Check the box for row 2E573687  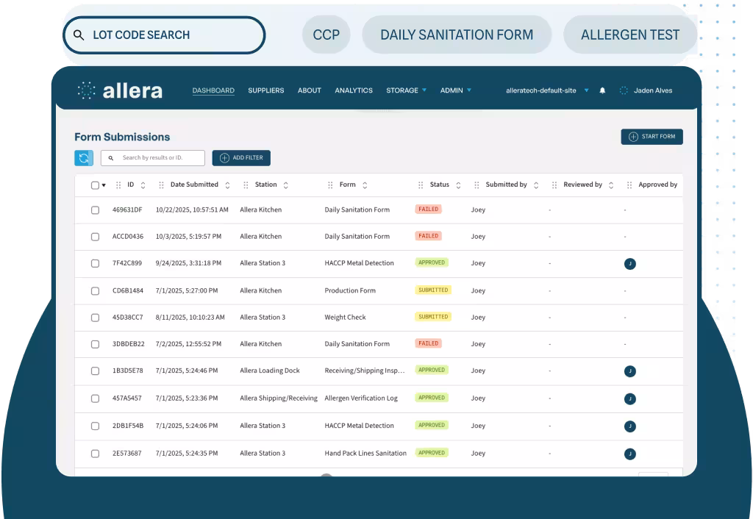click(x=95, y=454)
